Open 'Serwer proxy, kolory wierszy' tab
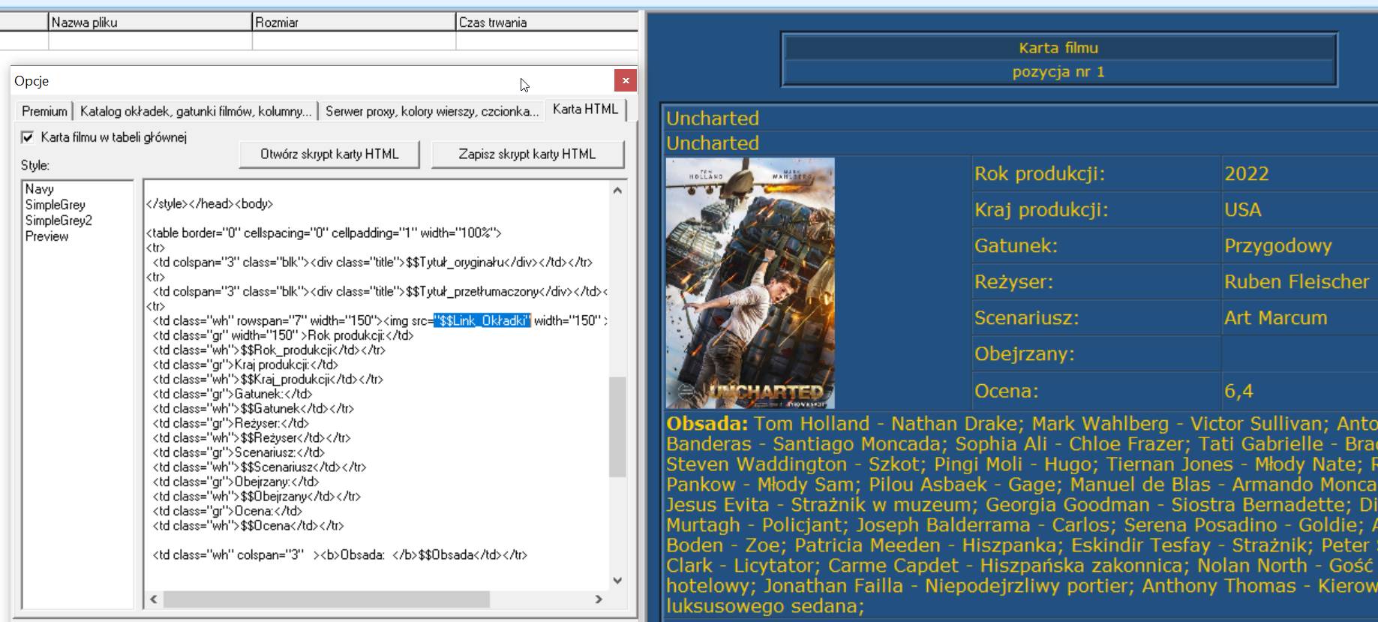Screen dimensions: 1378x622 [x=432, y=111]
